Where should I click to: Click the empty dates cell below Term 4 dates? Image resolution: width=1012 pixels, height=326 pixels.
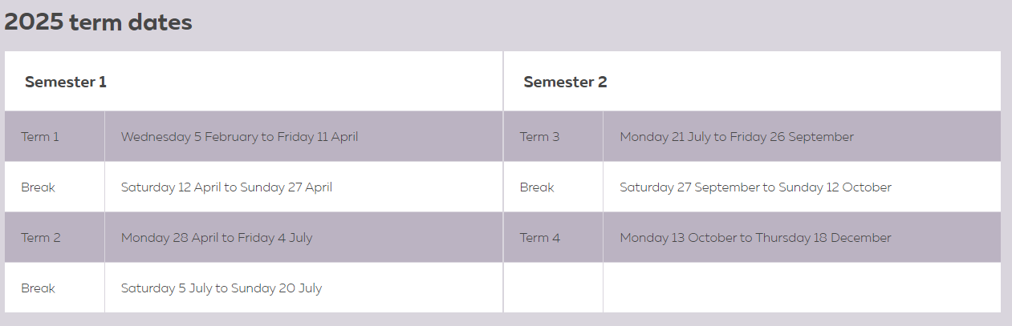(801, 288)
